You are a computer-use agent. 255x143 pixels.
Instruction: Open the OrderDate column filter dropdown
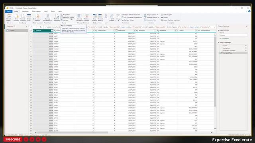(134, 31)
